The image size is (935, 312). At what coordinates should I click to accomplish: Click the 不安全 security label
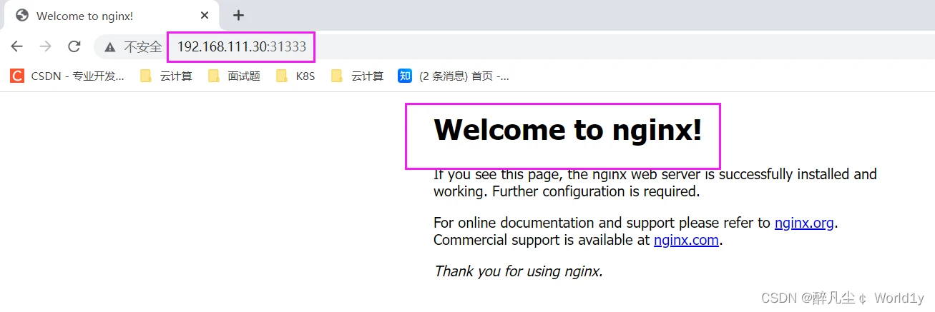(143, 47)
